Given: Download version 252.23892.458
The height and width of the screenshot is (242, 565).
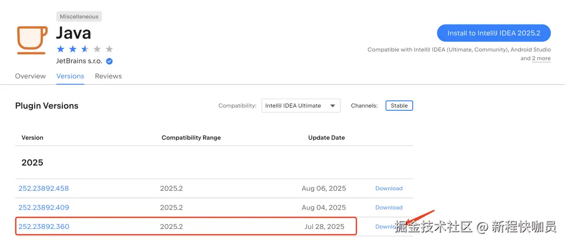Looking at the screenshot, I should (389, 189).
